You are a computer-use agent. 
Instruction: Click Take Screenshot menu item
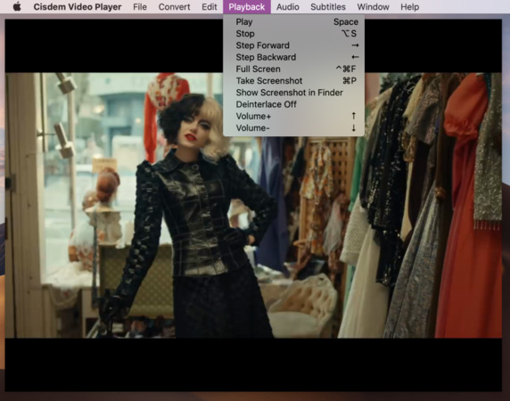293,81
